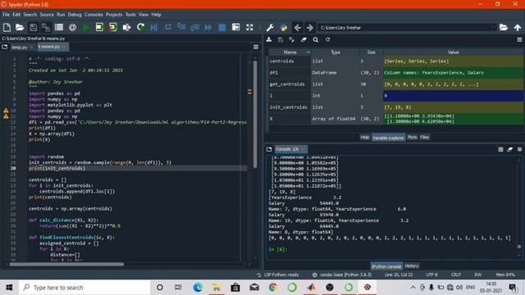Open the Edit menu
The width and height of the screenshot is (525, 295).
tap(16, 15)
